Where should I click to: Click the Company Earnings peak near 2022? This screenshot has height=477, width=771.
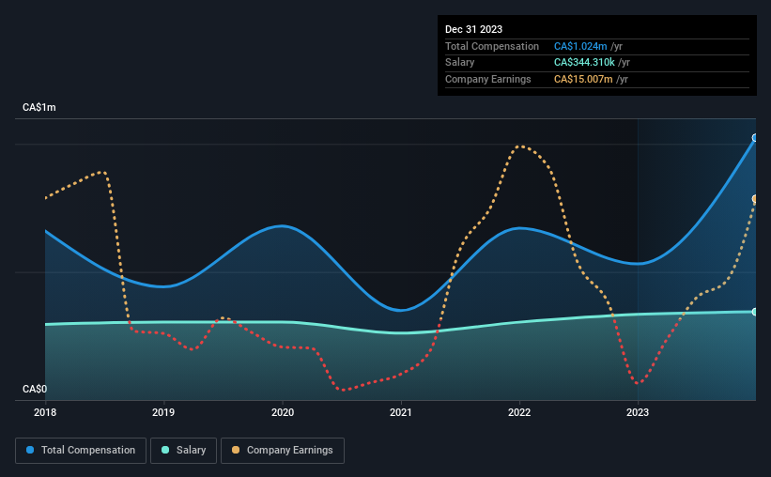coord(520,146)
